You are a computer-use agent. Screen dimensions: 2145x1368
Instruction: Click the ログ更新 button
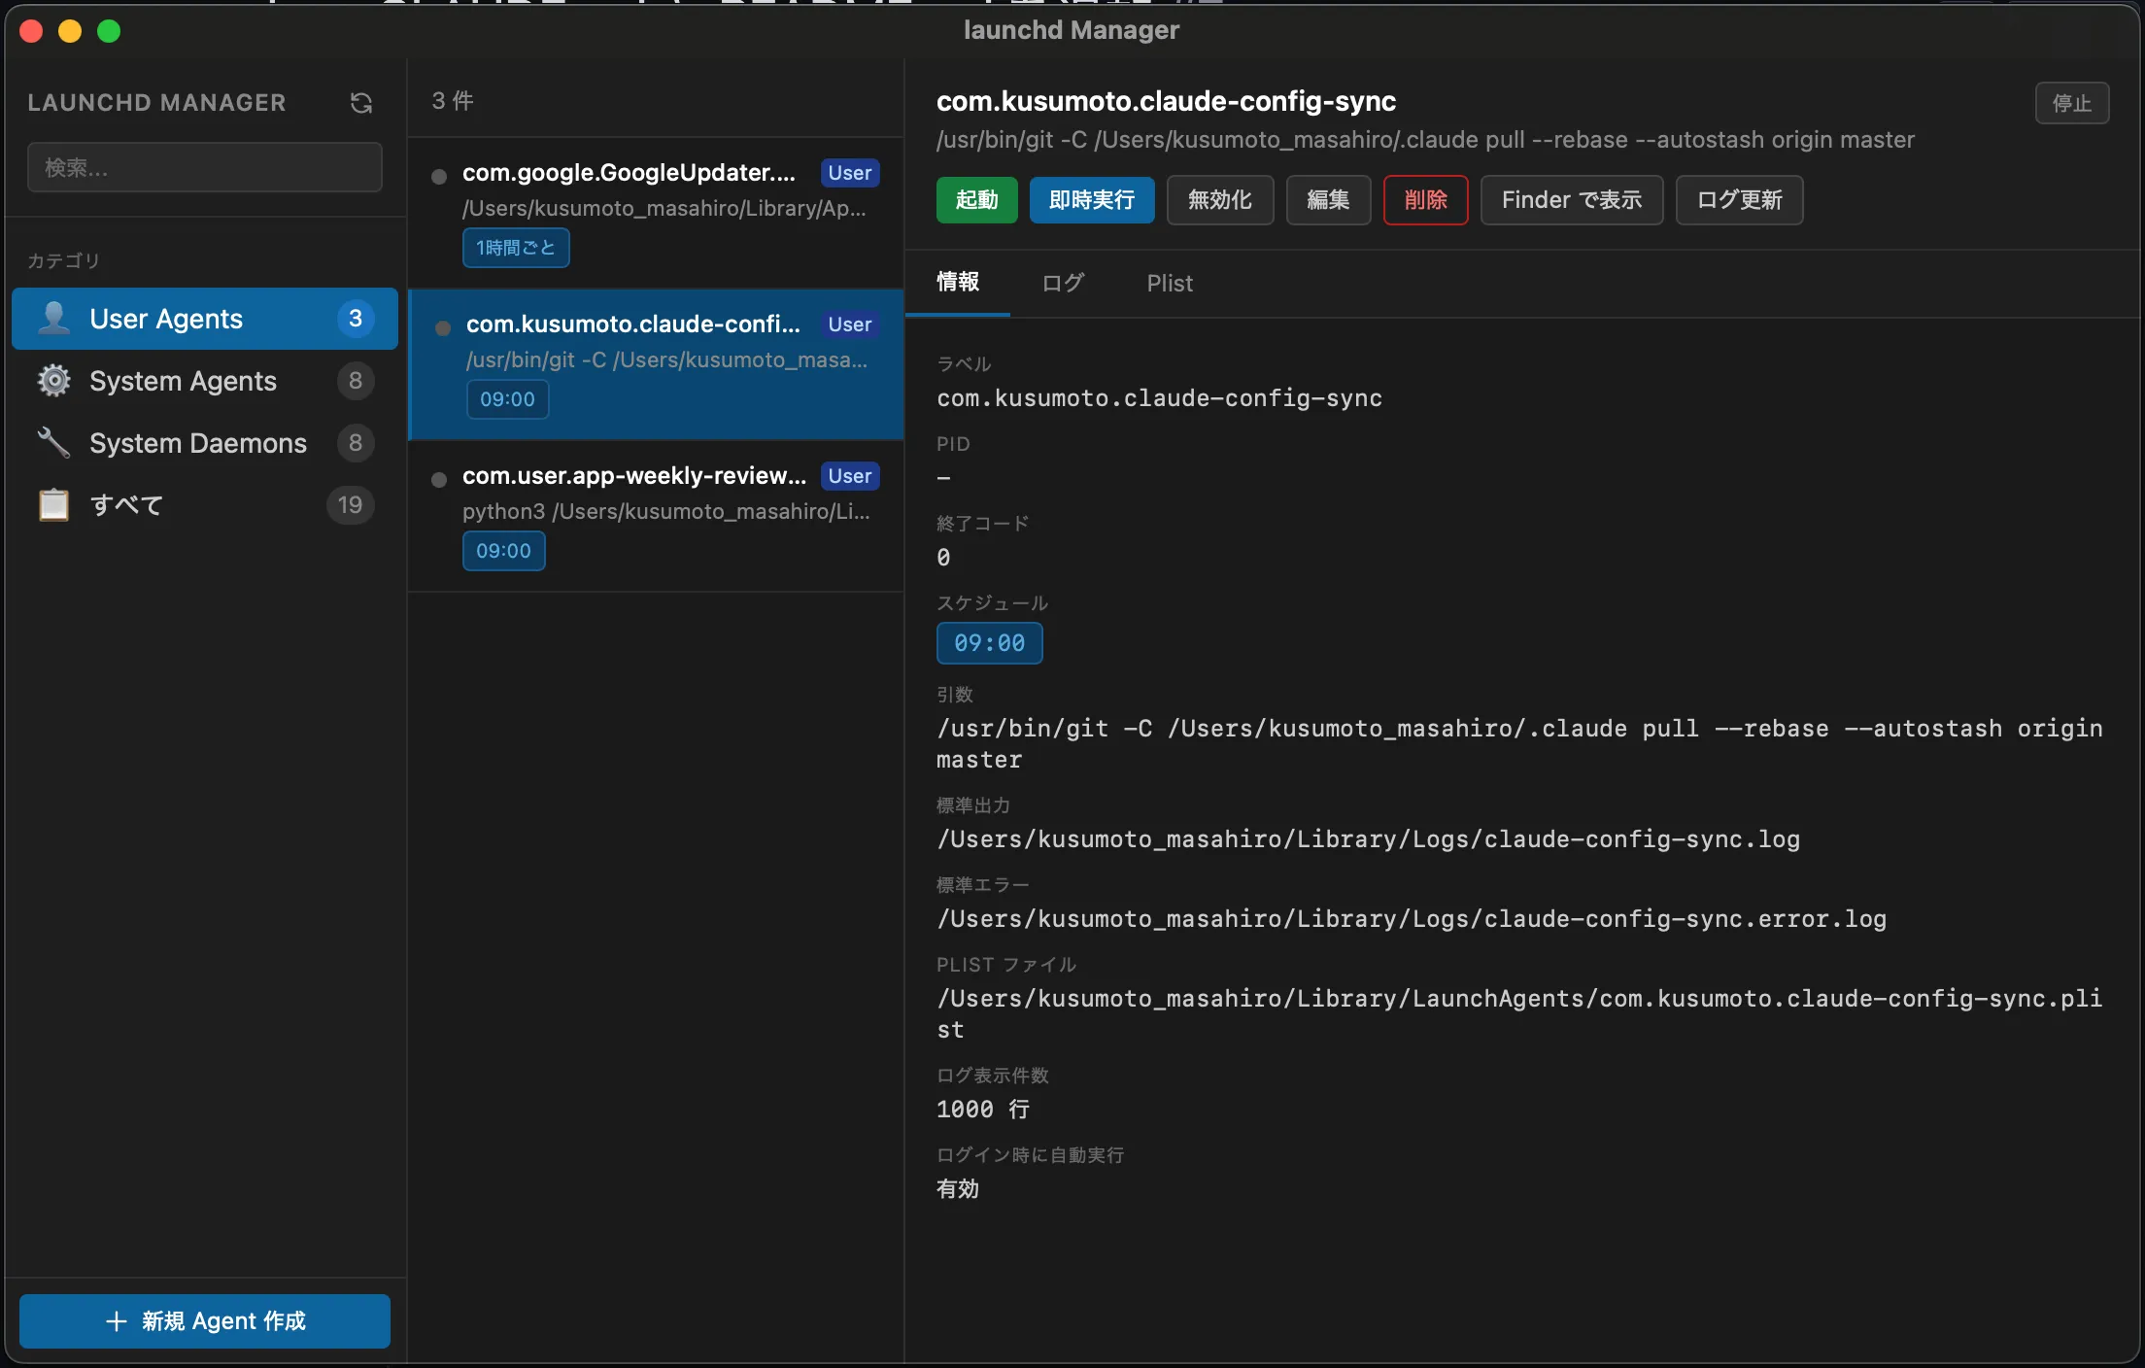coord(1740,200)
